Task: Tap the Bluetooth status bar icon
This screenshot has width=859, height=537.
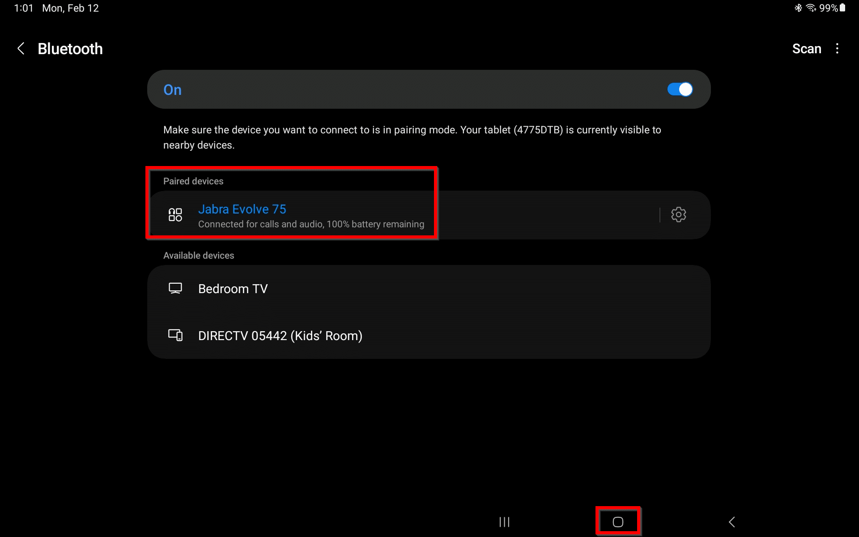Action: (x=798, y=8)
